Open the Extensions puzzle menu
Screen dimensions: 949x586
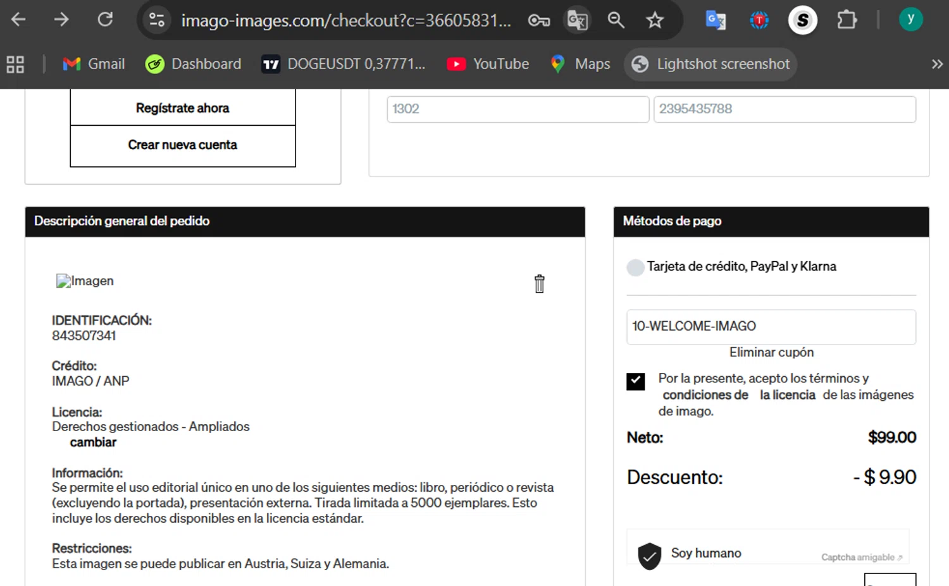[x=847, y=20]
